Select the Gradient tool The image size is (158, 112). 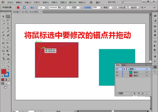pyautogui.click(x=8, y=51)
